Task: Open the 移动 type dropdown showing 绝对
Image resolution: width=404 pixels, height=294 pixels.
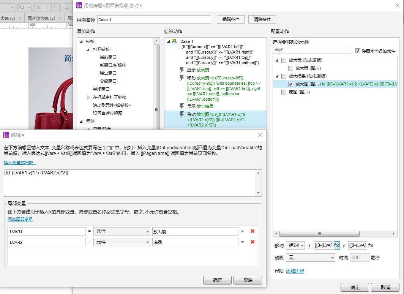Action: [x=295, y=245]
